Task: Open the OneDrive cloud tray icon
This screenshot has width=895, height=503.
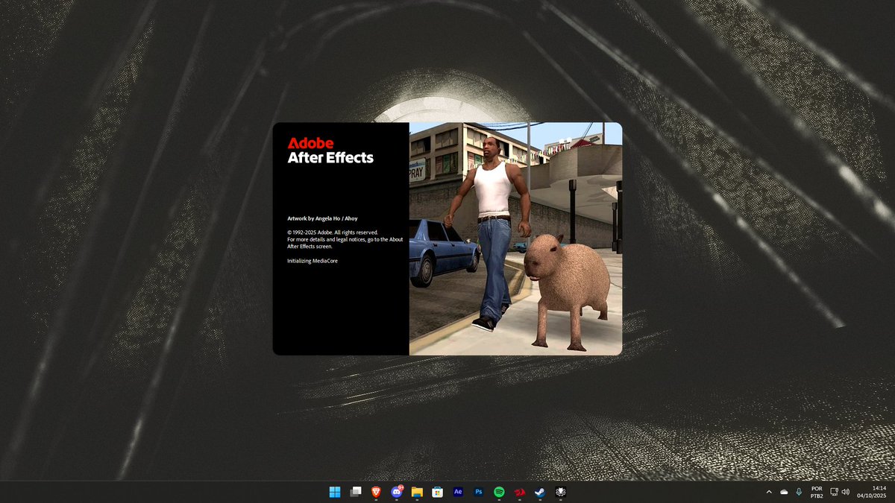Action: (784, 492)
